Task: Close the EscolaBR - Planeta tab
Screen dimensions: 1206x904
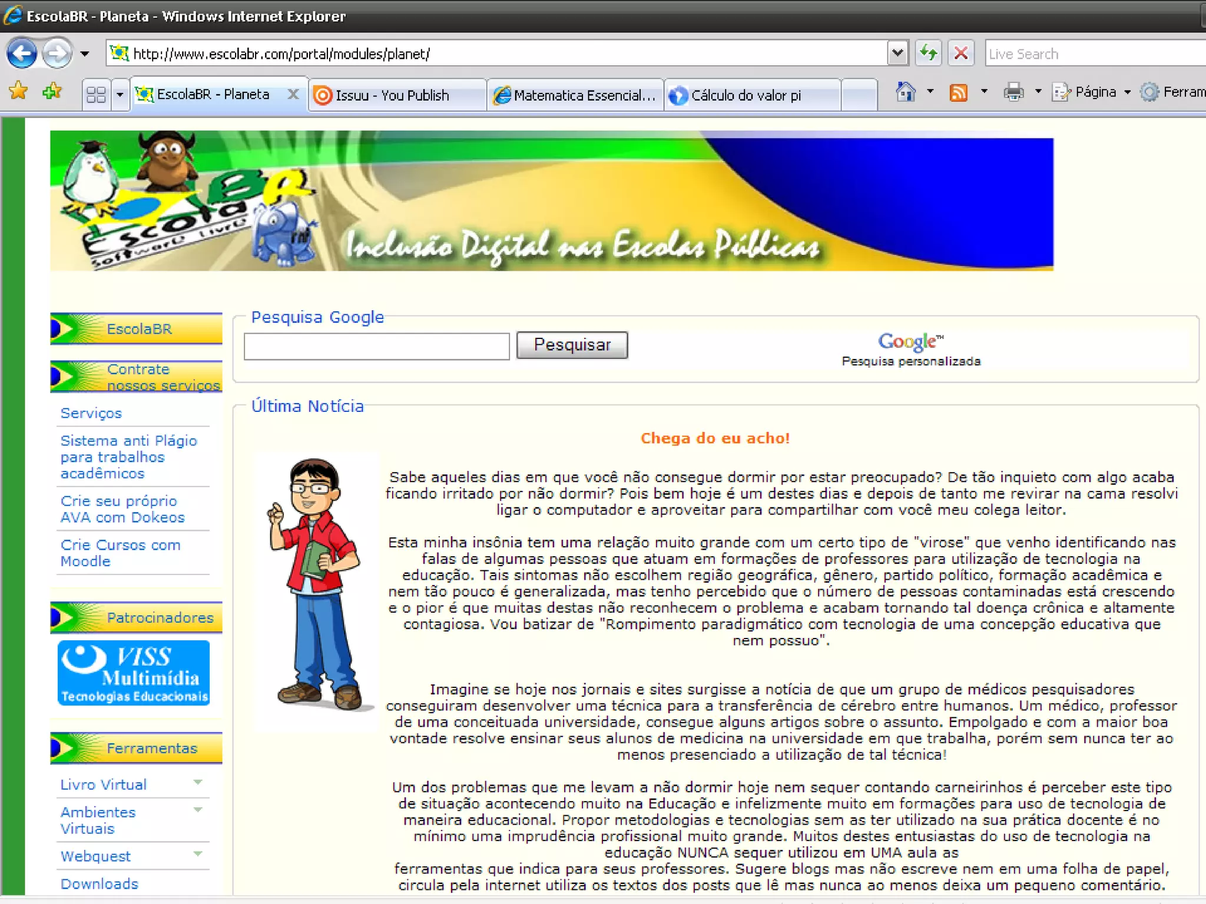Action: pos(293,94)
